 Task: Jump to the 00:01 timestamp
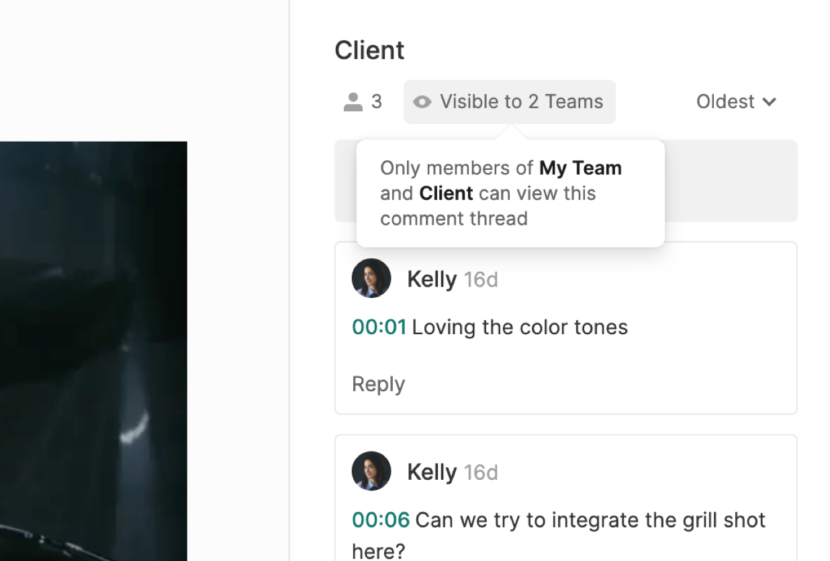point(379,327)
